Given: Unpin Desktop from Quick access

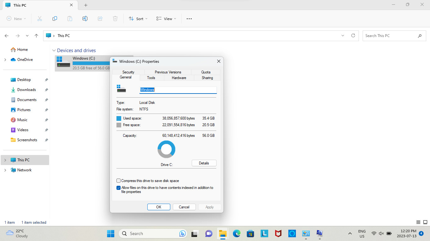Looking at the screenshot, I should tap(46, 80).
